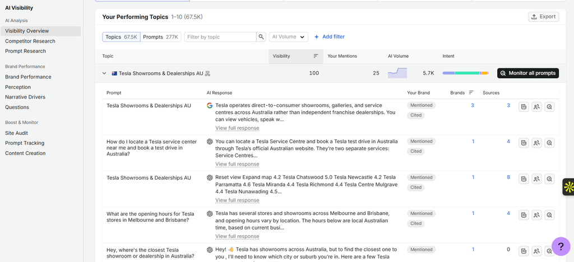Click the Export button
Image resolution: width=574 pixels, height=262 pixels.
(x=543, y=17)
